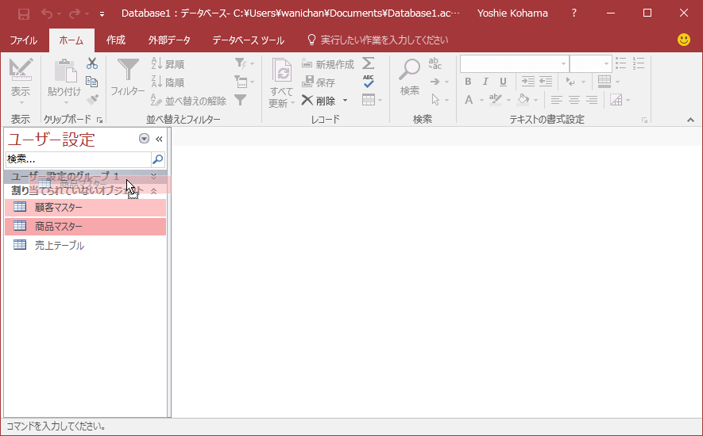Screen dimensions: 703x436
Task: Toggle align text right
Action: 592,100
